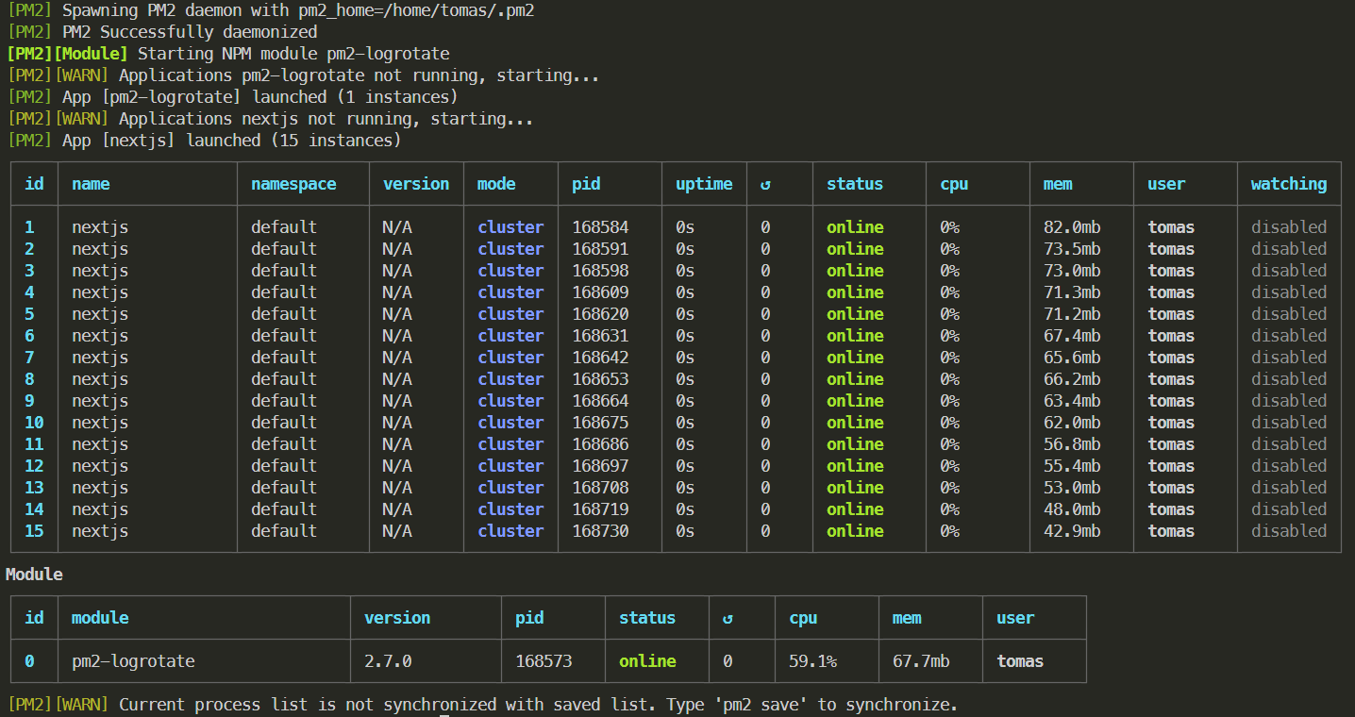
Task: Click the 'module' column header in lower table
Action: tap(100, 618)
